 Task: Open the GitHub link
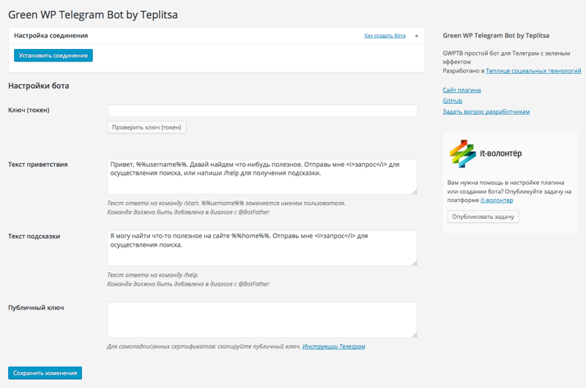(x=452, y=101)
